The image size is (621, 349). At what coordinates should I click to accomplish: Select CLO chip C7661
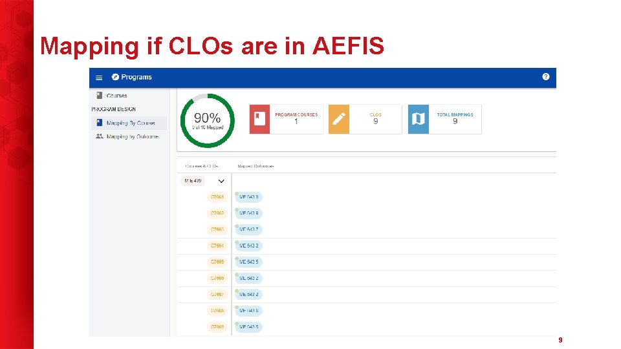[217, 197]
